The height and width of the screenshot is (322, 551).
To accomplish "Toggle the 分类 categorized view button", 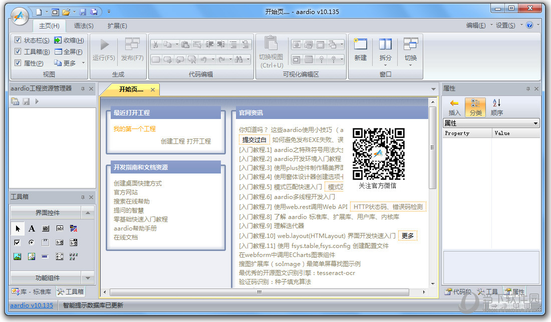I will coord(475,107).
